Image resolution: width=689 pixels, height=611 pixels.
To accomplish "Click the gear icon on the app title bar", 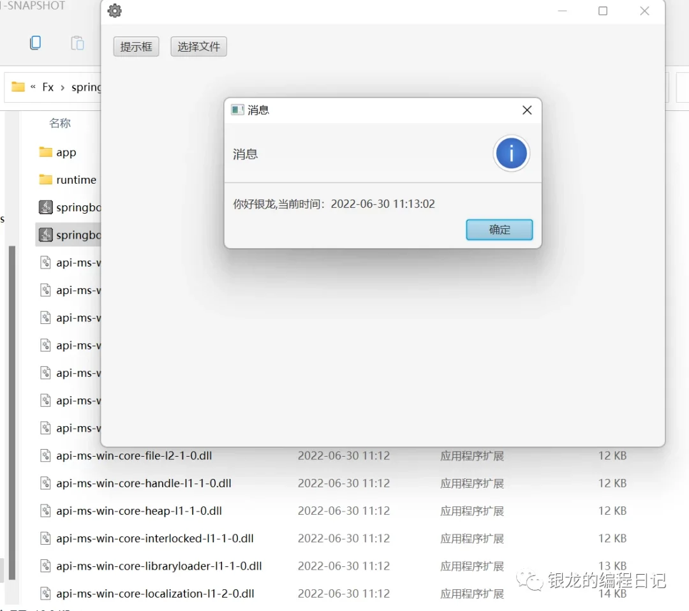I will 114,11.
